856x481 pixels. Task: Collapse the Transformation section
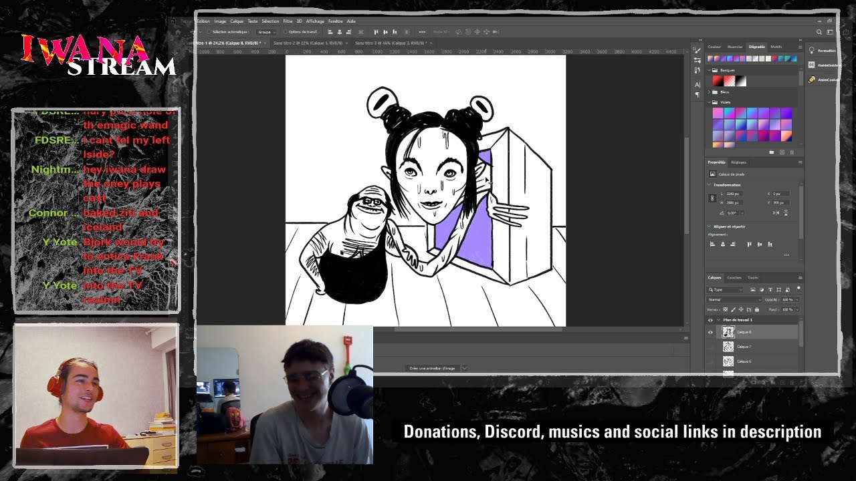tap(709, 185)
